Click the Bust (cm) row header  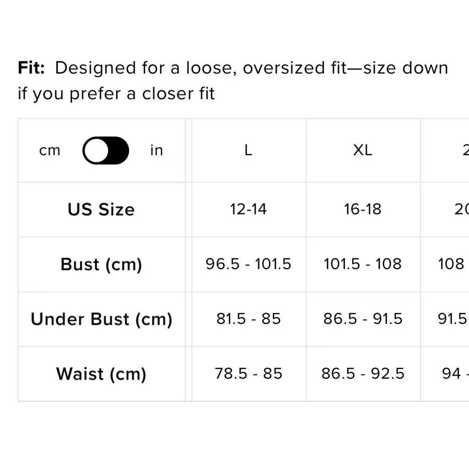101,264
